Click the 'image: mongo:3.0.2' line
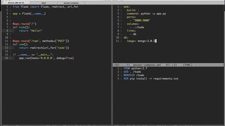Viewport: 225px width, 126px height. coord(141,41)
